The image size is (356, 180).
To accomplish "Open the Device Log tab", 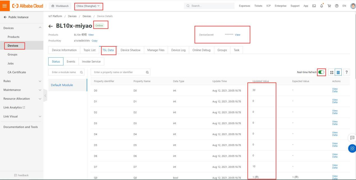I will click(178, 50).
